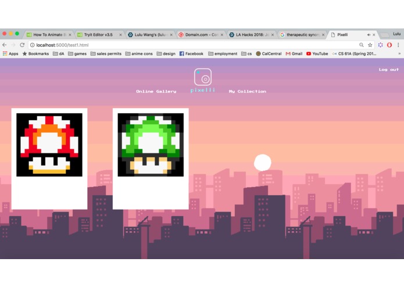This screenshot has height=287, width=404.
Task: Open the Gmail bookmark
Action: point(294,53)
